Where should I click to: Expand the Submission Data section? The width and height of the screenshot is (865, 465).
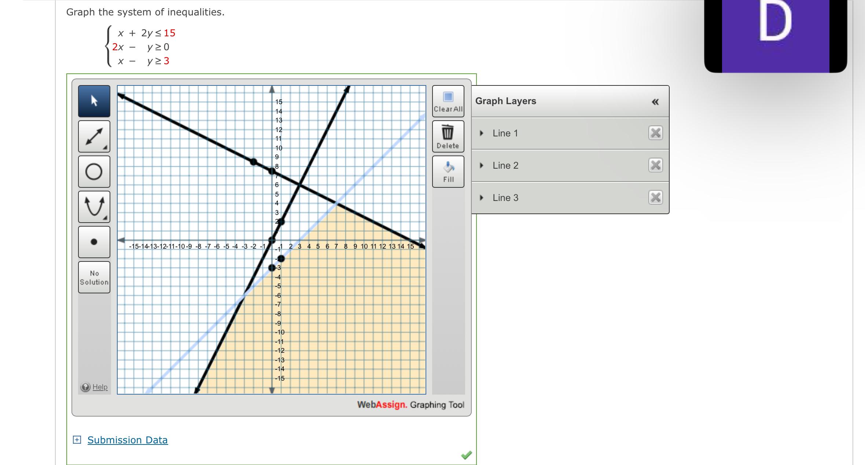coord(77,439)
